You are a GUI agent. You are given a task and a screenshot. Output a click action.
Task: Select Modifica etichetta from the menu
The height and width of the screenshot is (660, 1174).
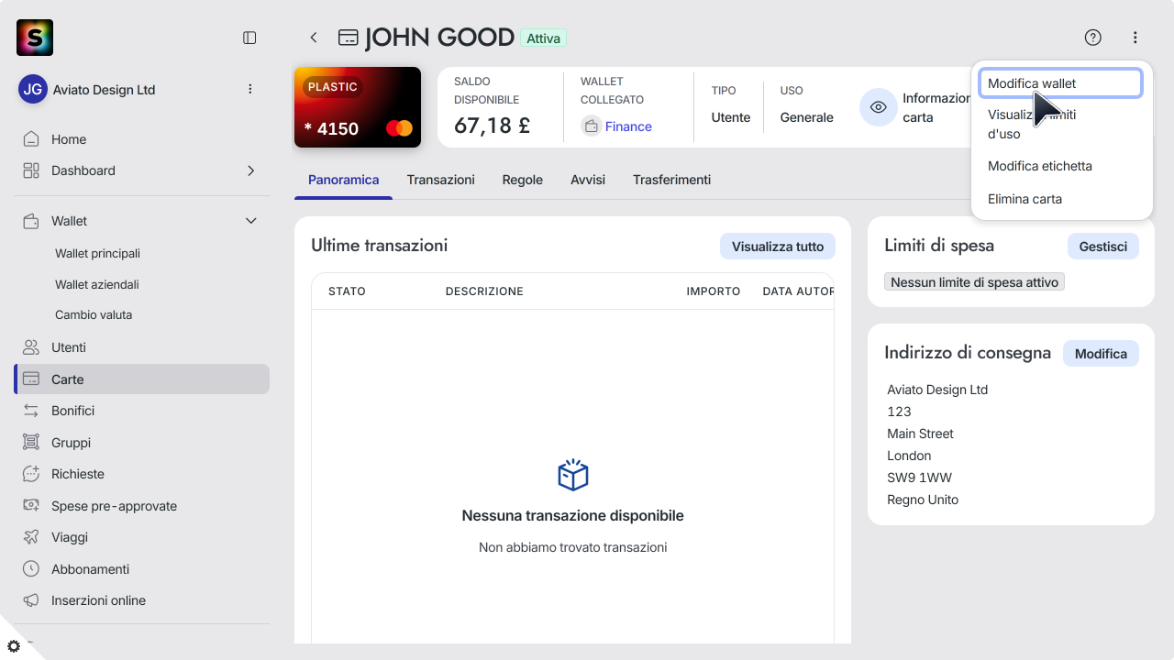point(1060,166)
